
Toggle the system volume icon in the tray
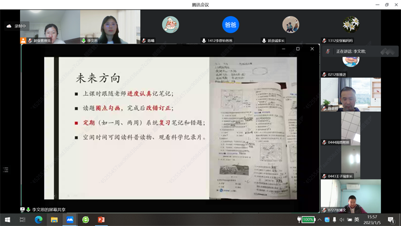[x=341, y=220]
